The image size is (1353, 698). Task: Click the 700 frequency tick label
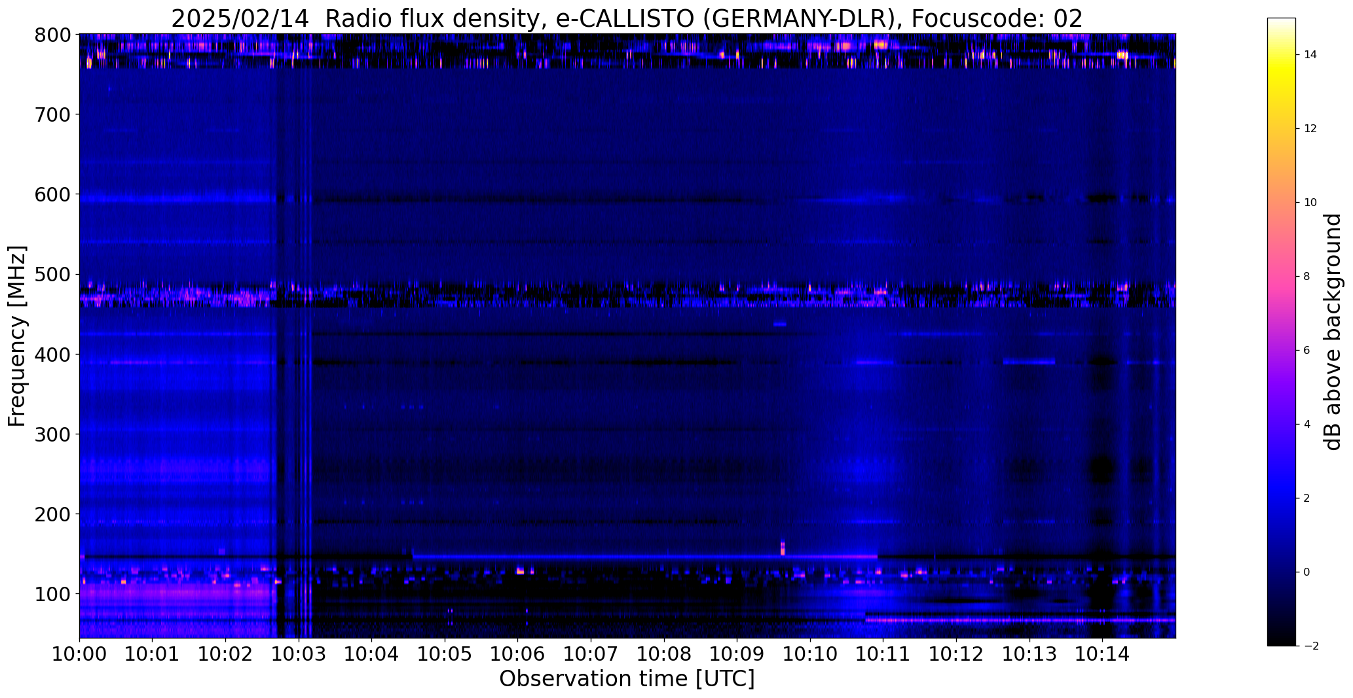pyautogui.click(x=51, y=114)
